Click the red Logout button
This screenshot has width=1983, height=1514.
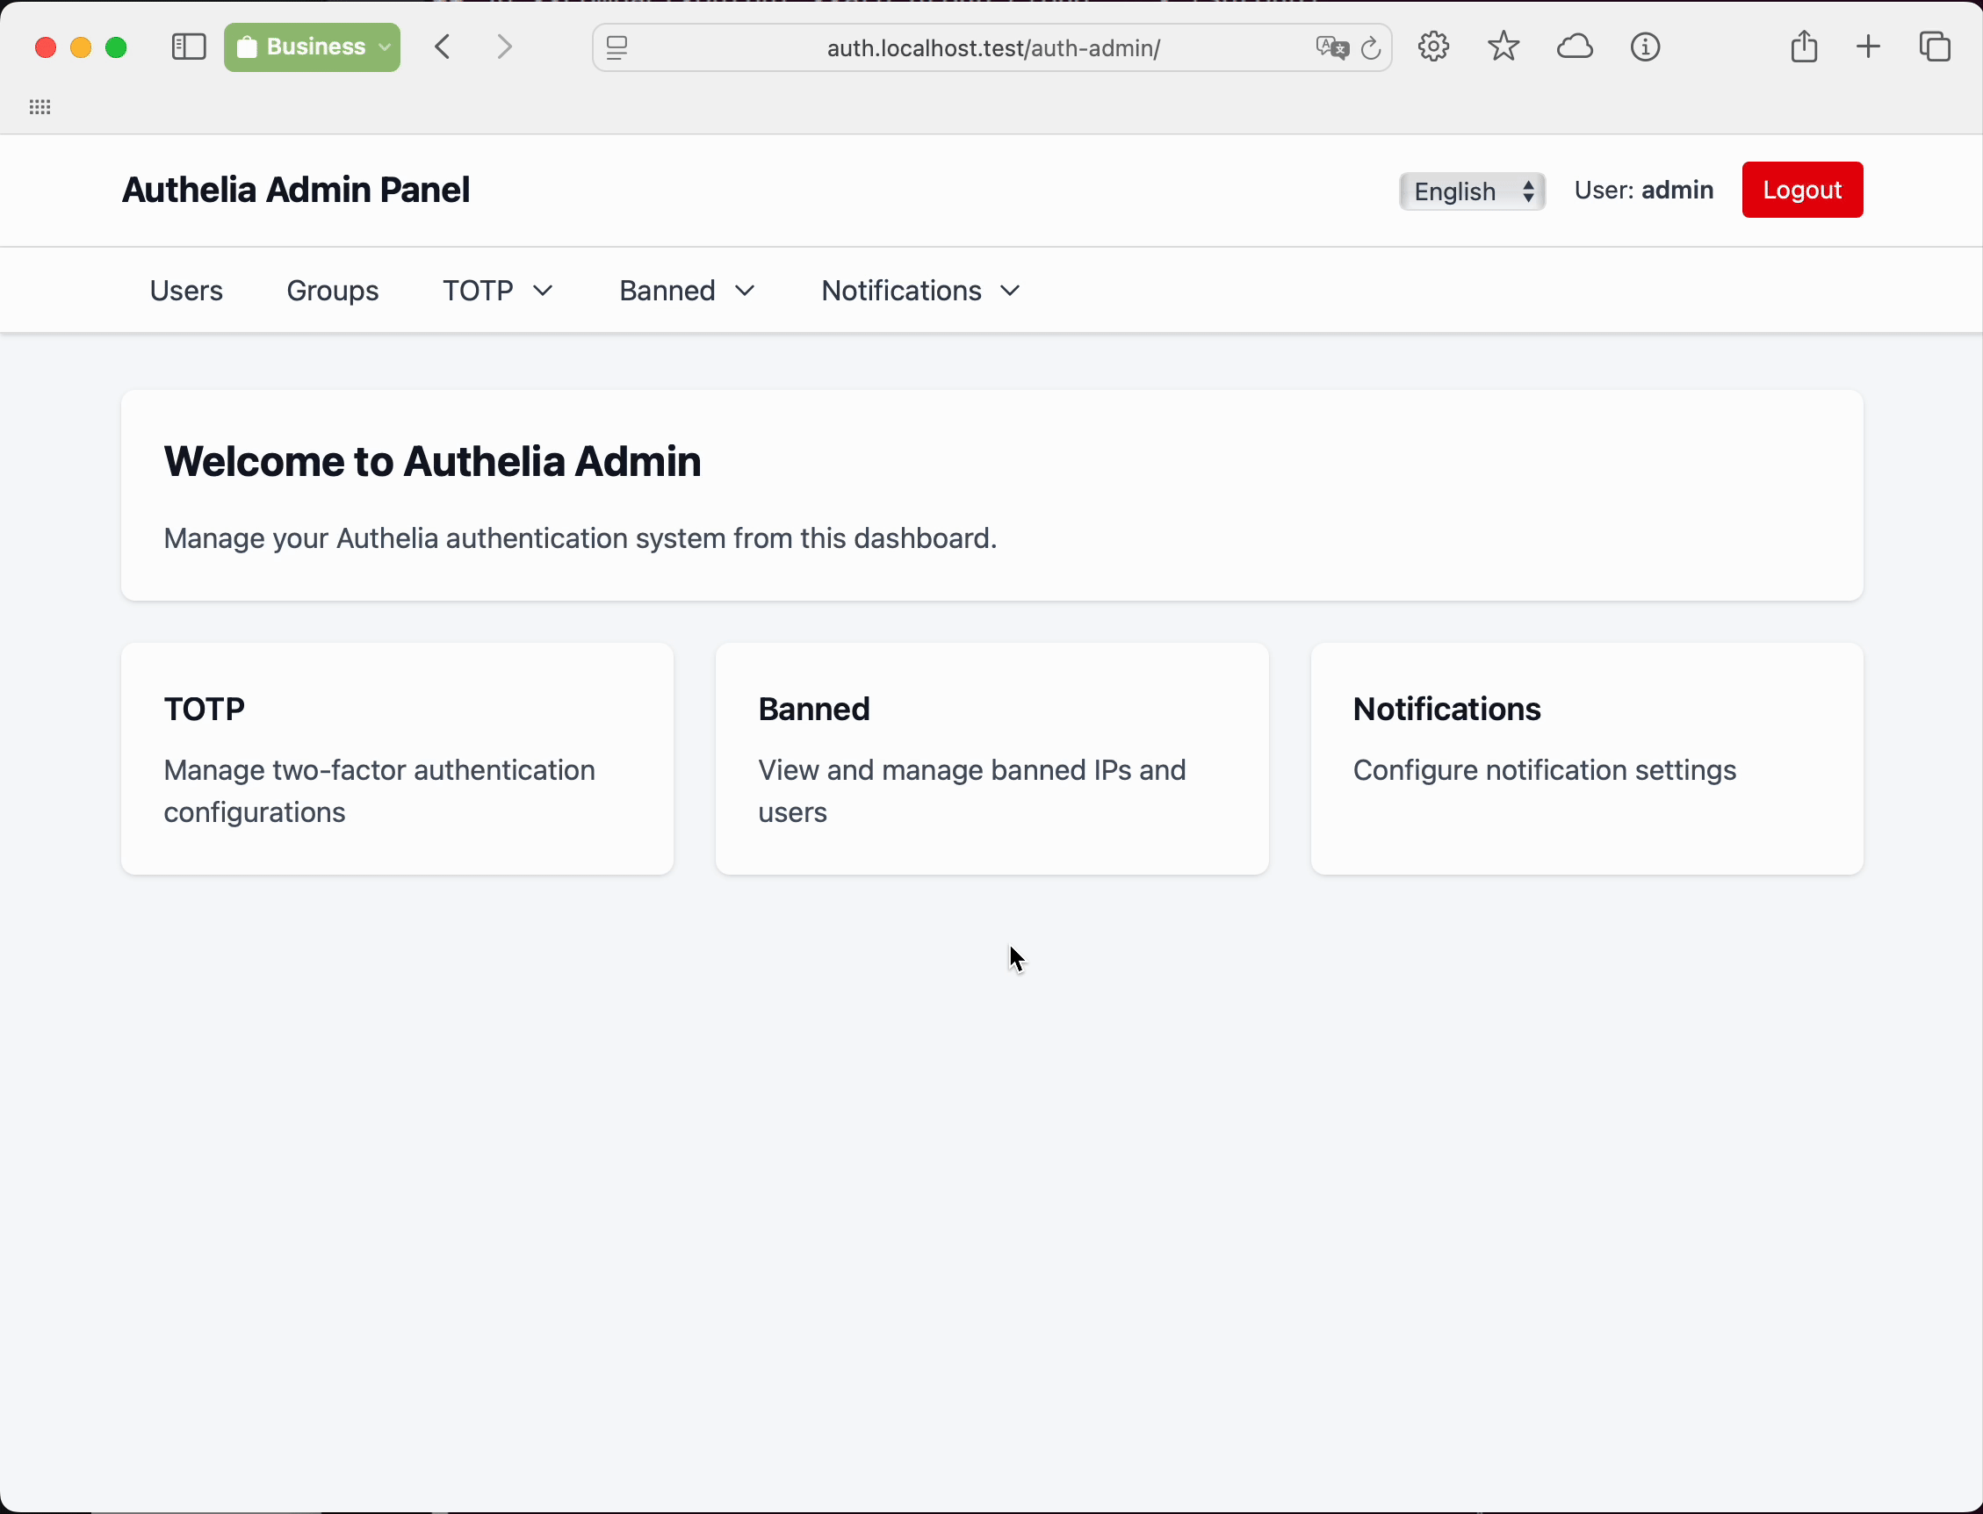[1802, 191]
